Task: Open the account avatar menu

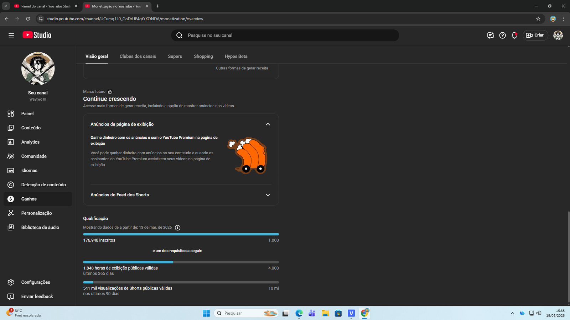Action: click(x=558, y=35)
